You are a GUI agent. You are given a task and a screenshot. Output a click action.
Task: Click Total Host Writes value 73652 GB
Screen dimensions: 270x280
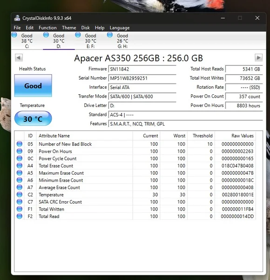244,78
